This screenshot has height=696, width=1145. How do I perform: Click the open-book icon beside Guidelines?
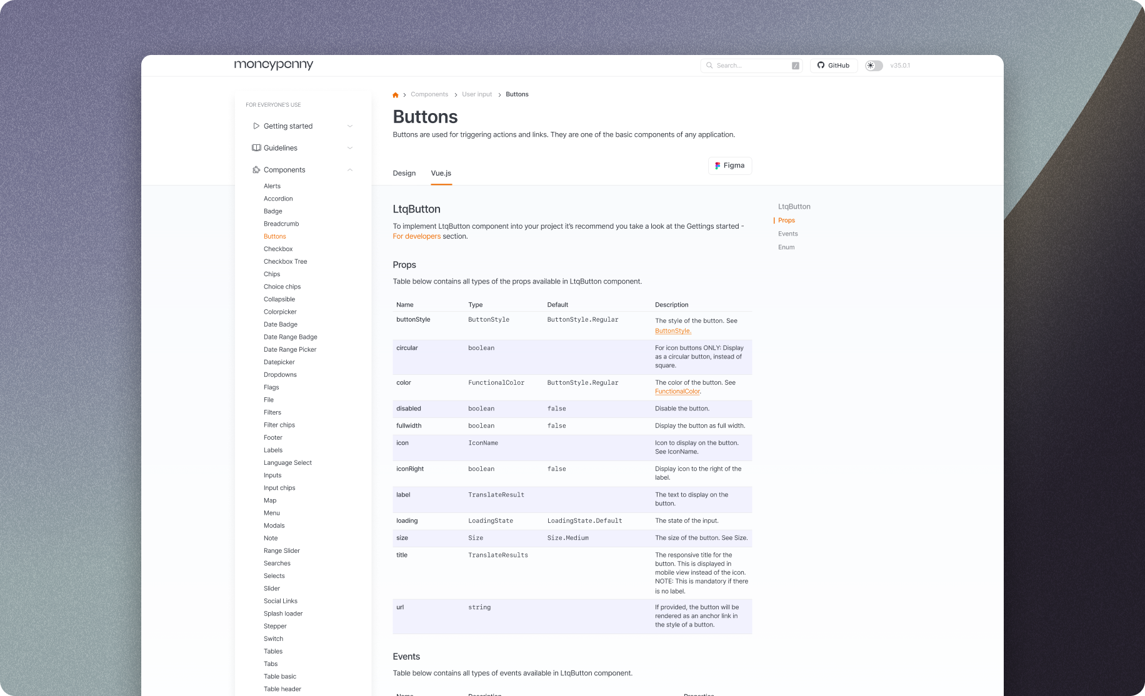click(x=256, y=147)
